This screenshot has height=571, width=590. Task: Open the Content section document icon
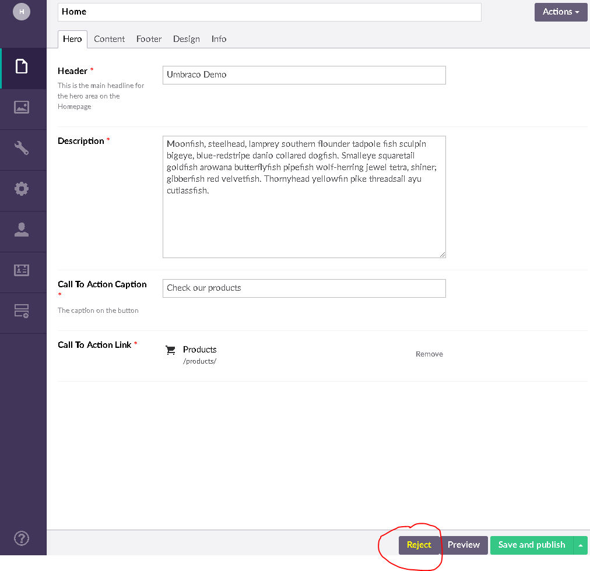coord(22,66)
